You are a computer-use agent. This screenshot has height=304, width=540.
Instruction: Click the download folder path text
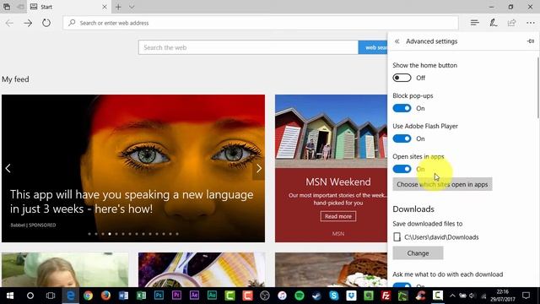tap(441, 237)
